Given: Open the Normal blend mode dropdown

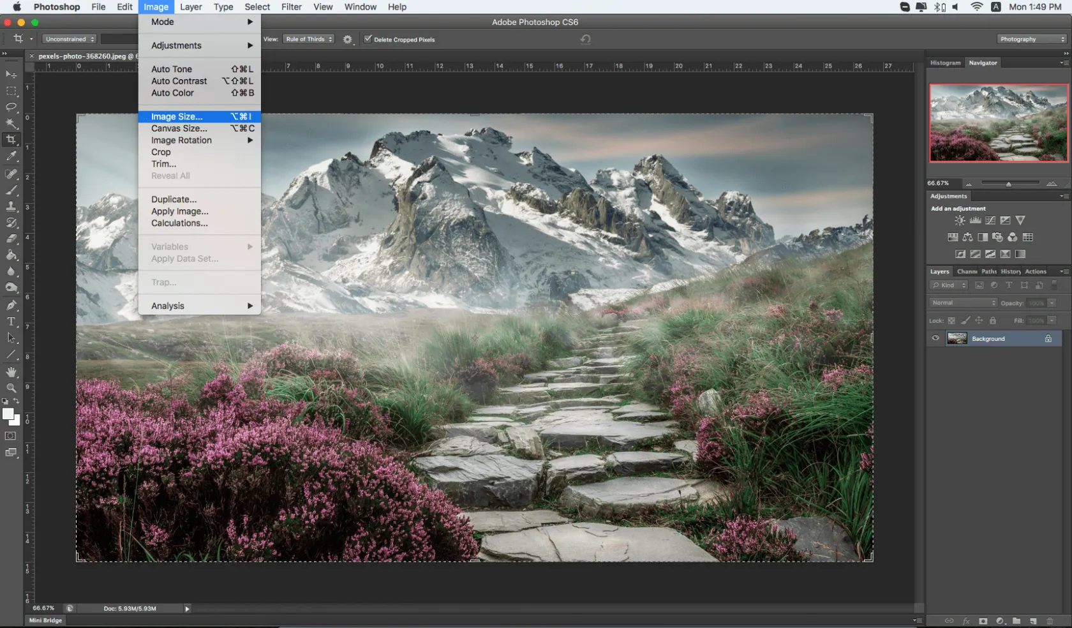Looking at the screenshot, I should click(962, 303).
